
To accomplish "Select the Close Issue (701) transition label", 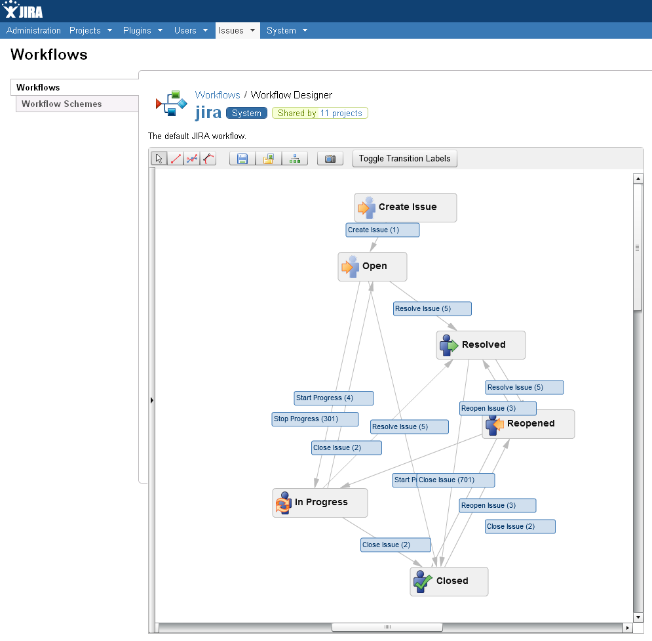I will pyautogui.click(x=455, y=480).
